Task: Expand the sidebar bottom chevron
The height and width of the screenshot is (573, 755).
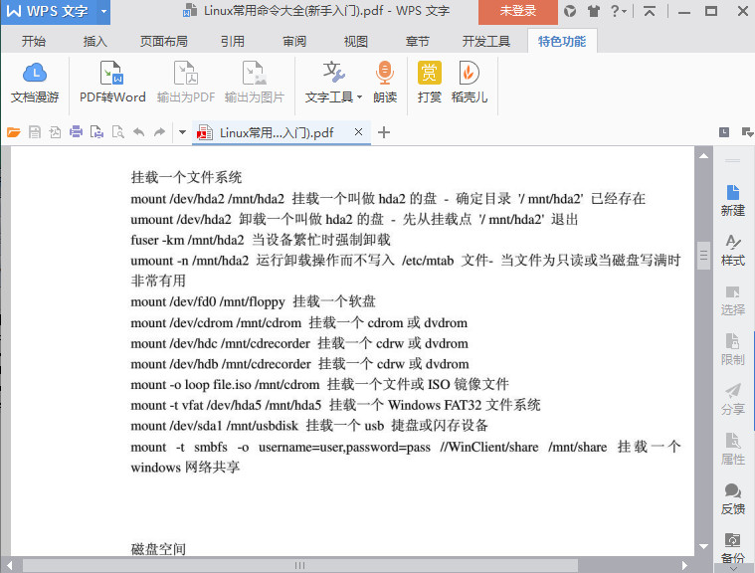Action: click(732, 569)
